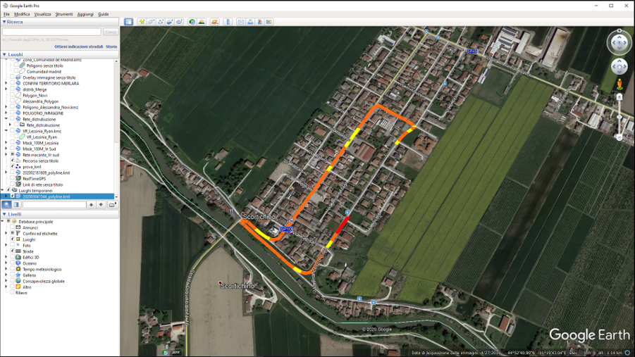The height and width of the screenshot is (357, 635).
Task: Click the ruler measurement tool
Action: coord(228,22)
